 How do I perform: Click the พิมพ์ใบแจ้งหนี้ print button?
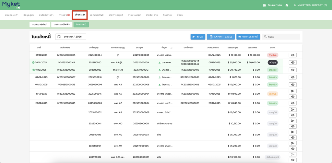tap(248, 37)
